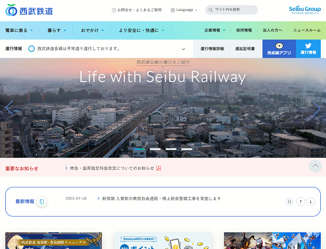Open 遅延証明書 link
Image resolution: width=326 pixels, height=249 pixels.
245,49
